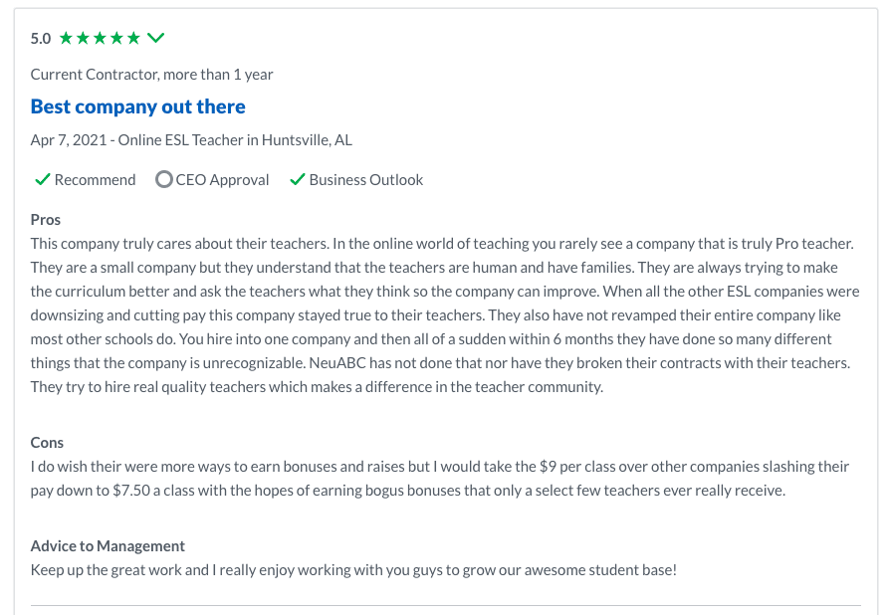Click the CEO Approval circle icon
889x615 pixels.
[164, 180]
